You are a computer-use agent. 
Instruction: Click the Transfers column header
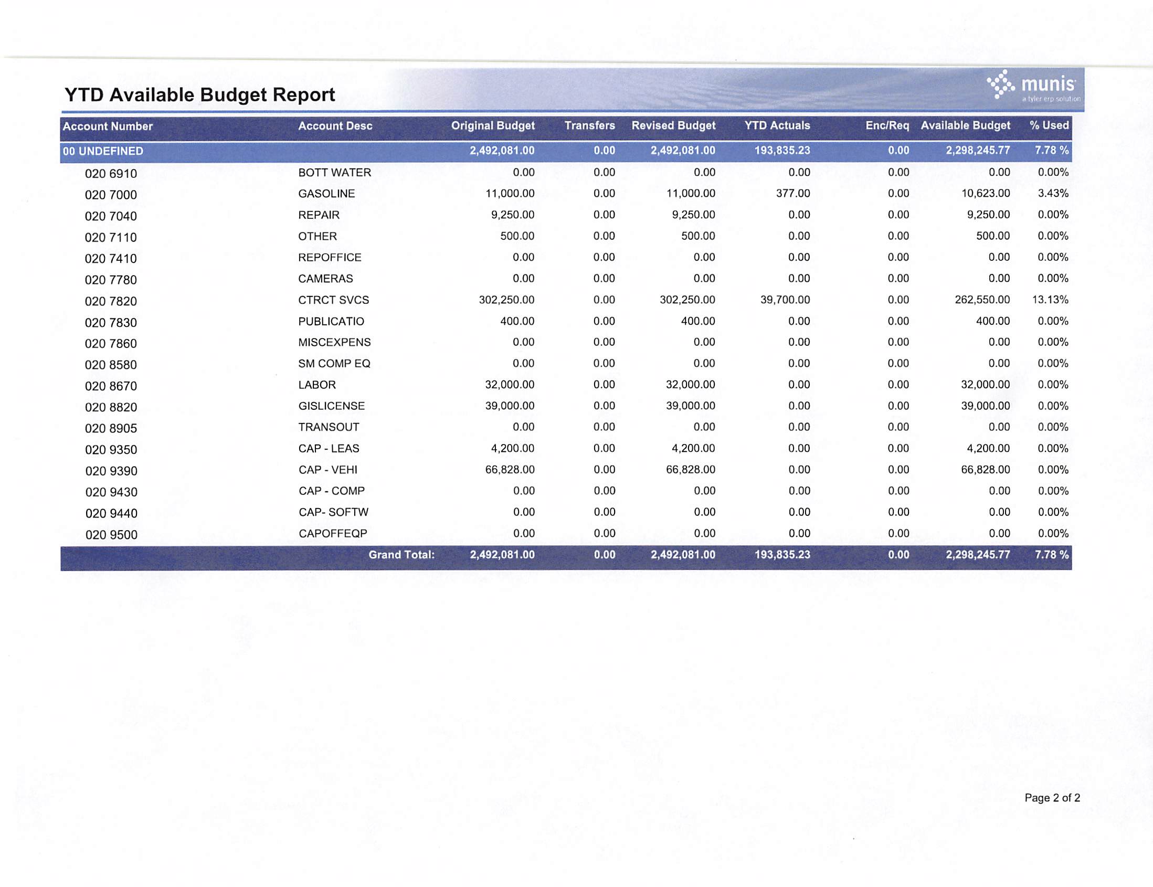point(590,125)
